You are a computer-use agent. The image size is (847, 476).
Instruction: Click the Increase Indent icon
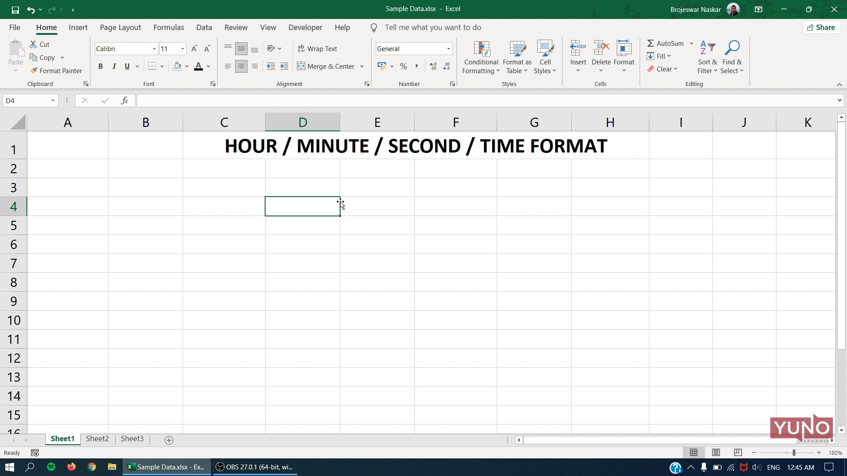pos(284,66)
